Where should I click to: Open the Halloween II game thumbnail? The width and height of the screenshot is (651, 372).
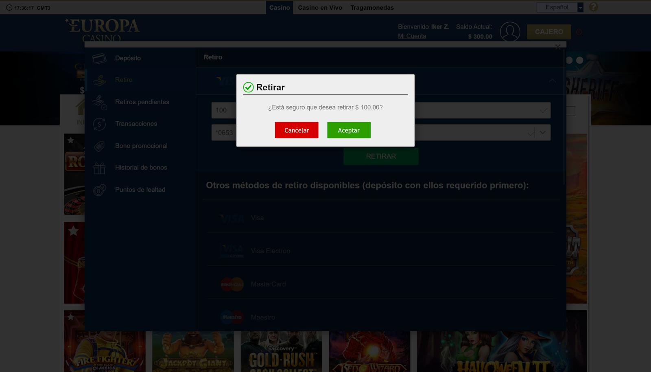[502, 352]
